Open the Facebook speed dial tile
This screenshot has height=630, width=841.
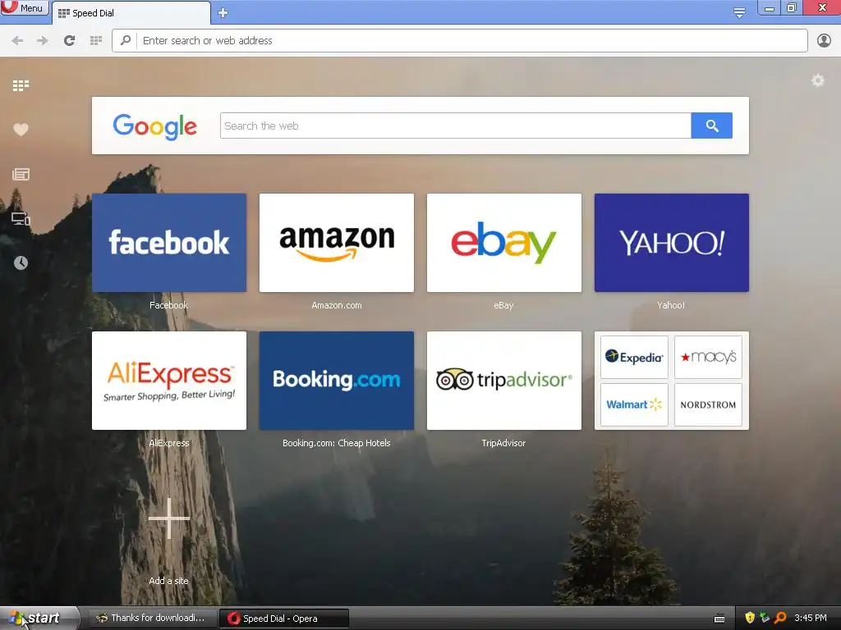pyautogui.click(x=169, y=243)
